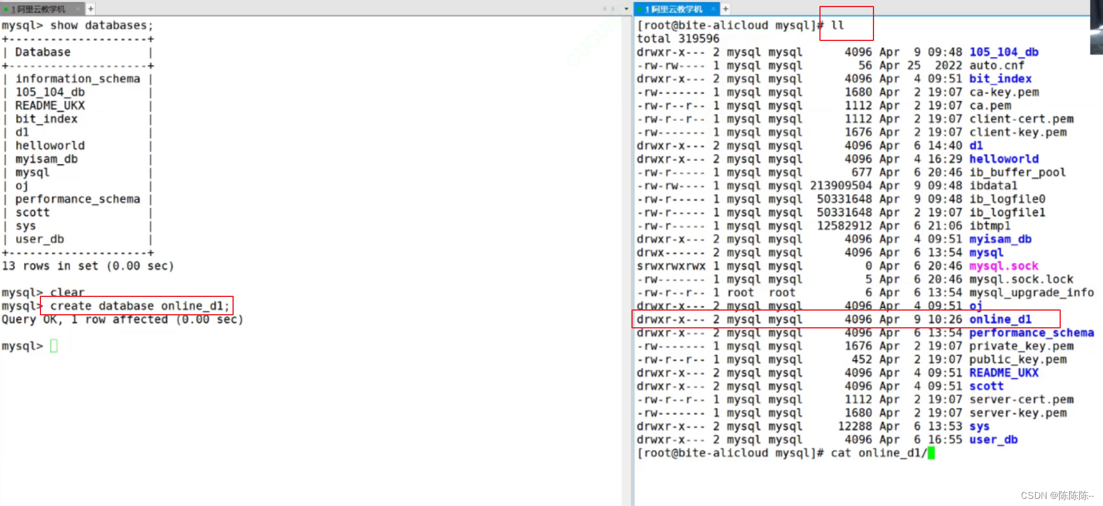Click the srwxrwxrwx permissions string
Image resolution: width=1103 pixels, height=506 pixels.
[671, 266]
